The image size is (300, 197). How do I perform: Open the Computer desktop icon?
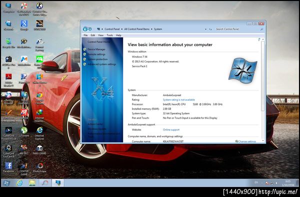(8, 7)
